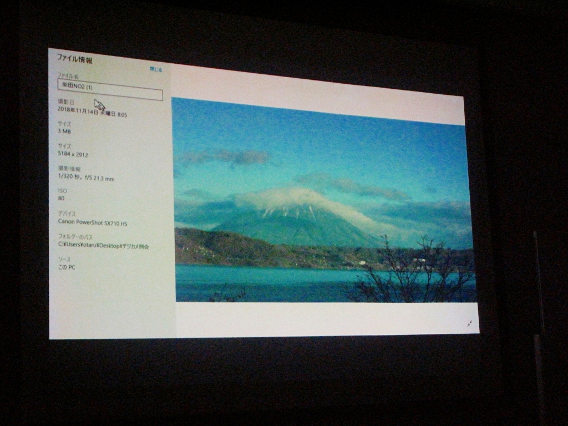Click the exit full screen arrows icon
568x426 pixels.
click(469, 323)
